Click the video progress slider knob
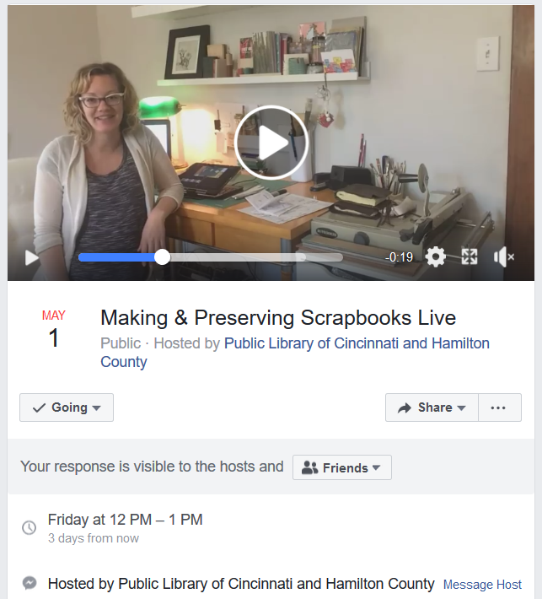This screenshot has width=542, height=599. [x=162, y=257]
